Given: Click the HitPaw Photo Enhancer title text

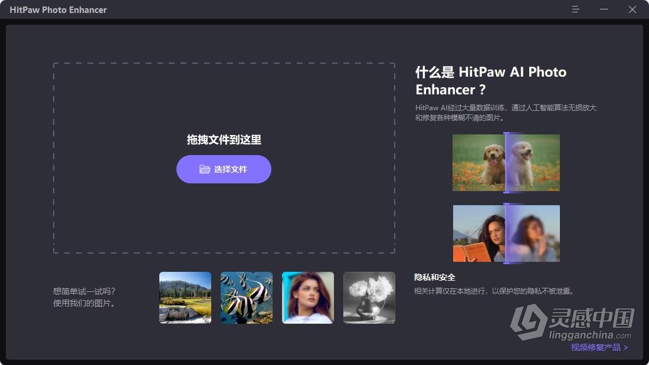Looking at the screenshot, I should 58,9.
